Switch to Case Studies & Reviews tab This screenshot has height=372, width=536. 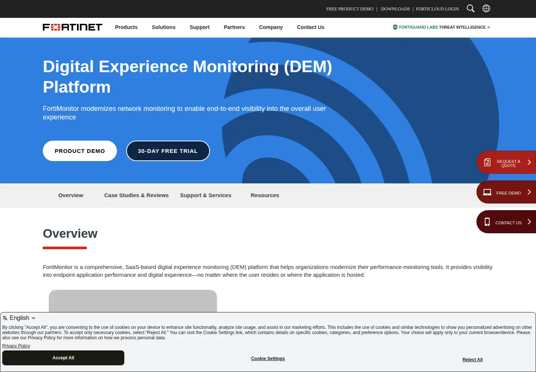(x=136, y=195)
